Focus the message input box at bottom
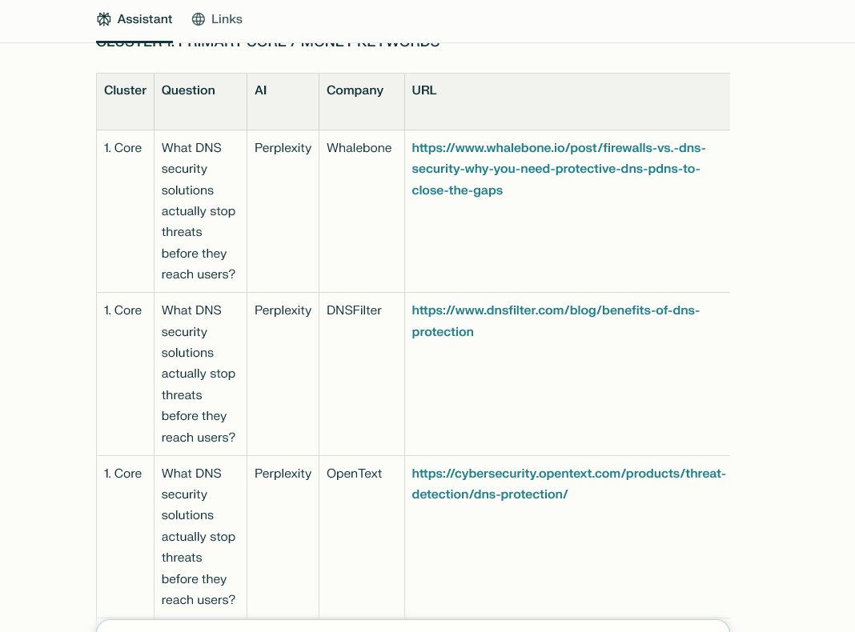 pyautogui.click(x=412, y=626)
